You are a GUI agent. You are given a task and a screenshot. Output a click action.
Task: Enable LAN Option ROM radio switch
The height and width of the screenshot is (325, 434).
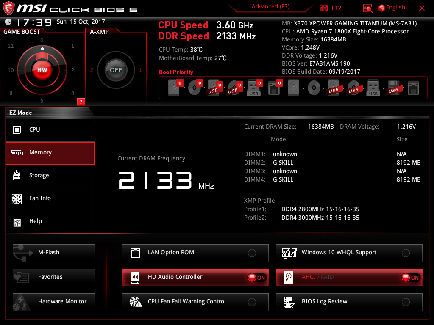pyautogui.click(x=252, y=253)
